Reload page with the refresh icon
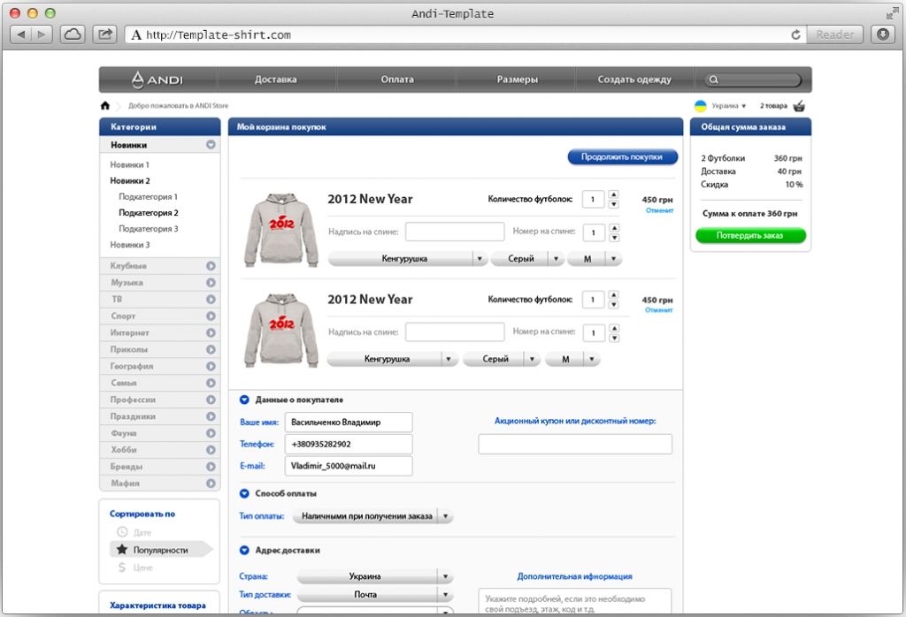906x617 pixels. coord(795,34)
